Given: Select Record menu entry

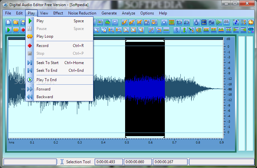Looking at the screenshot, I should click(x=59, y=46).
